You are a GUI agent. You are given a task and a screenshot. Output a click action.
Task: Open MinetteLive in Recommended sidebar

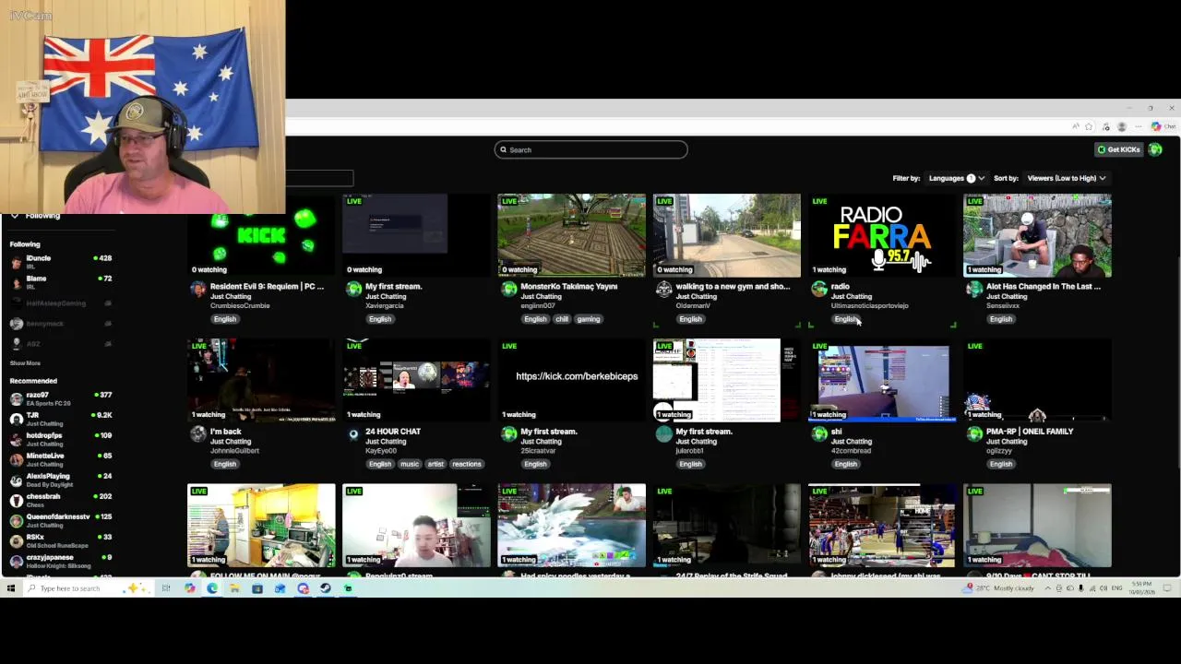60,459
